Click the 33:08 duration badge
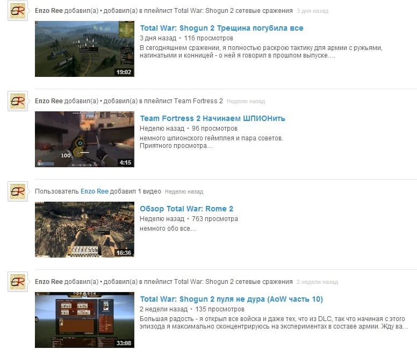Image resolution: width=417 pixels, height=356 pixels. (x=124, y=343)
